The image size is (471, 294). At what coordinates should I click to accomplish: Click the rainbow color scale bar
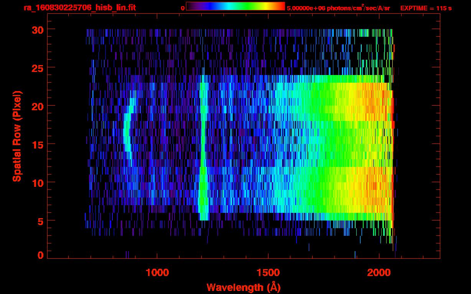pos(235,6)
